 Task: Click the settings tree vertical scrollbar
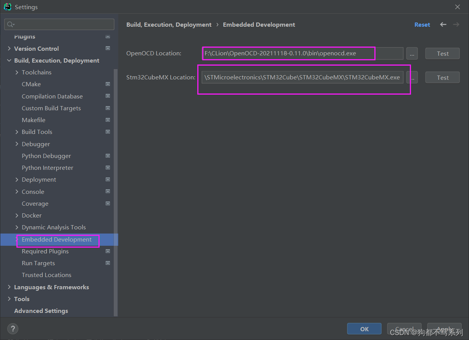pyautogui.click(x=116, y=193)
